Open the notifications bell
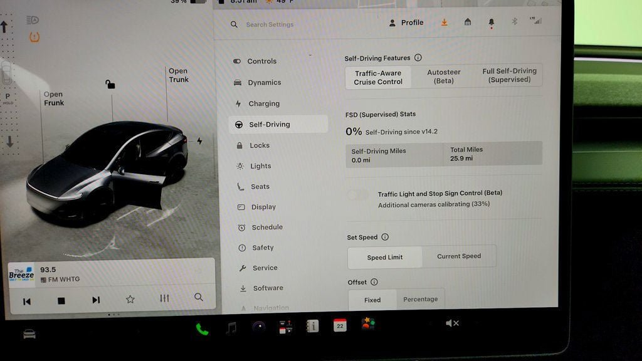 tap(492, 23)
